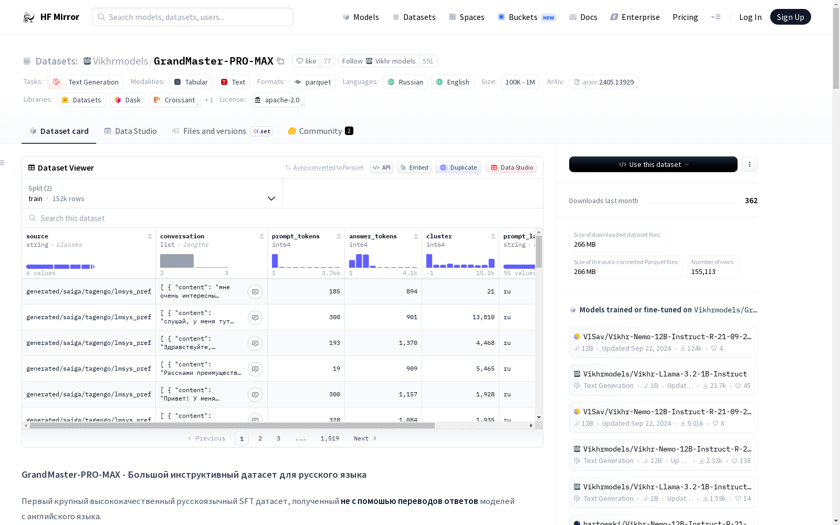Screen dimensions: 840x525
Task: Open the Spaces menu item
Action: (x=467, y=17)
